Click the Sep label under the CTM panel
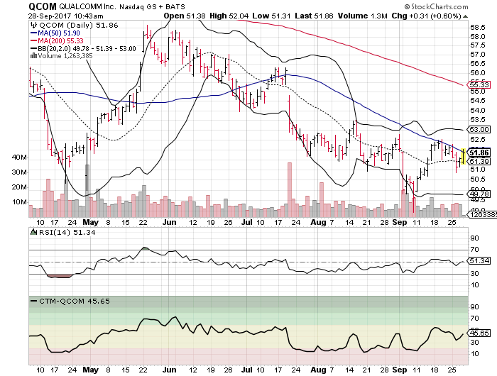This screenshot has width=497, height=376. tap(399, 370)
